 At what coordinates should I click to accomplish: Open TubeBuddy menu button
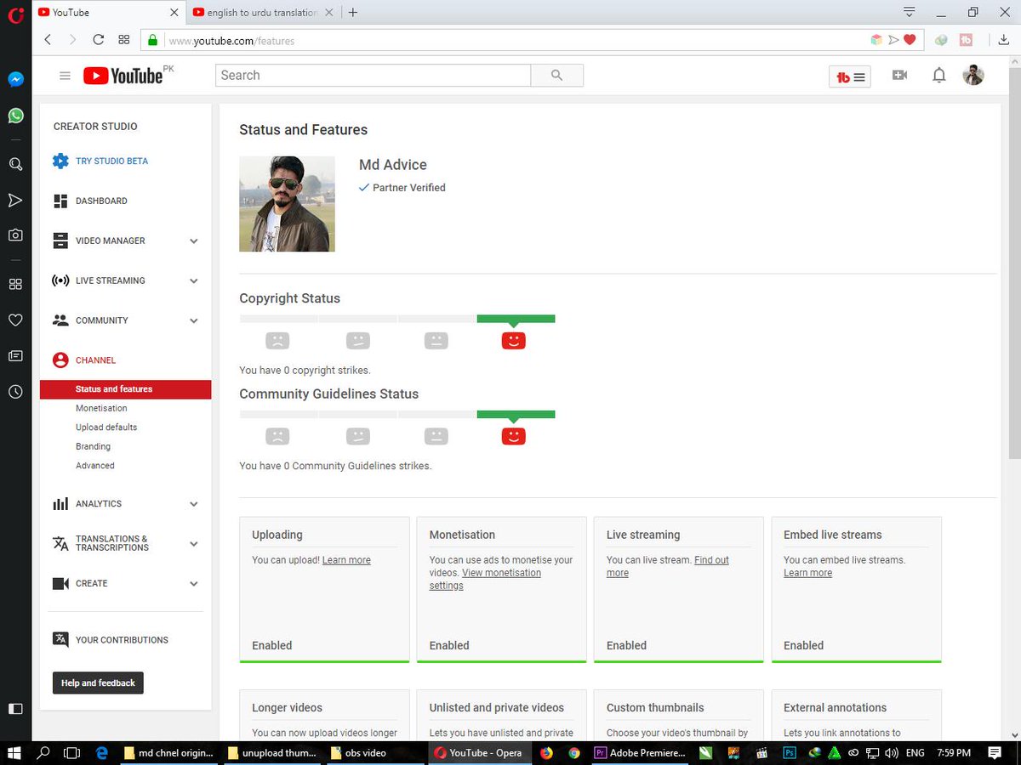tap(849, 76)
